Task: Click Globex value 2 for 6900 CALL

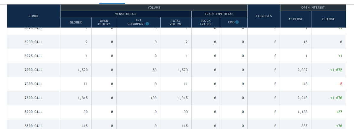Action: point(87,42)
